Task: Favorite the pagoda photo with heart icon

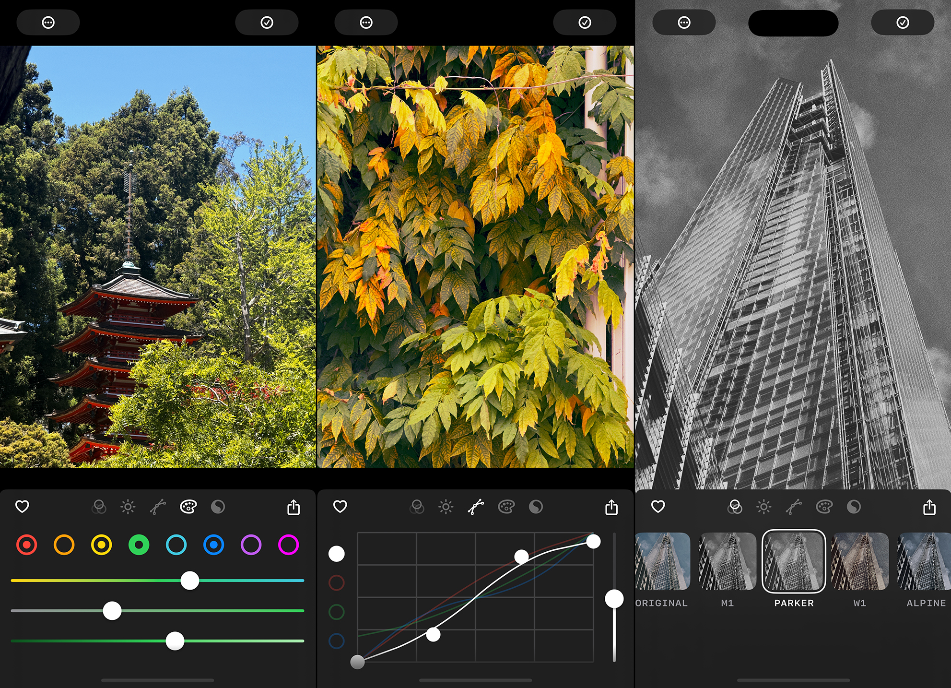Action: point(22,507)
